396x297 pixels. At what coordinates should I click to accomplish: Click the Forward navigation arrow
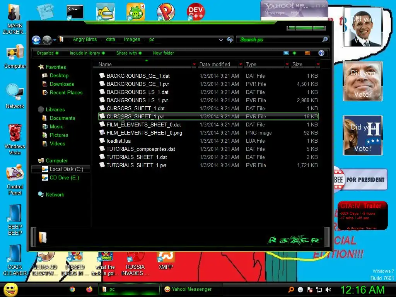coord(47,40)
